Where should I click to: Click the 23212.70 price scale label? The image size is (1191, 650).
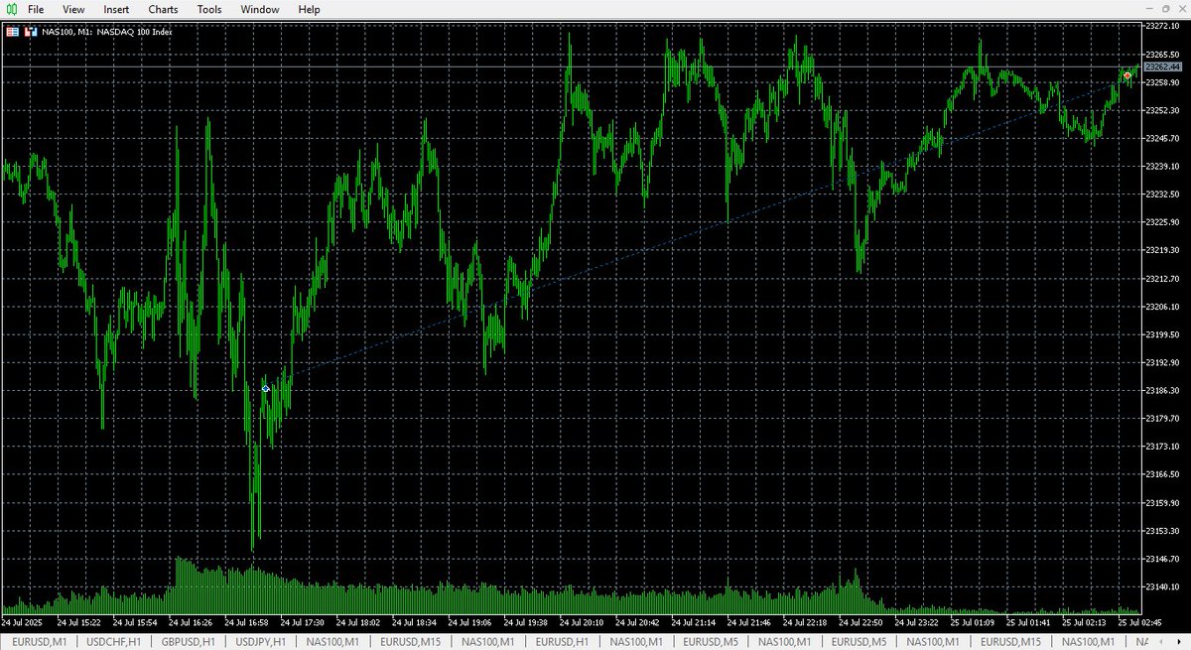pos(1162,278)
